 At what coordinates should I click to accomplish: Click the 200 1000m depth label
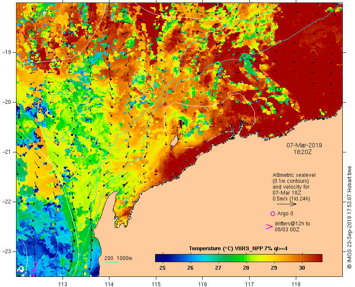(118, 258)
